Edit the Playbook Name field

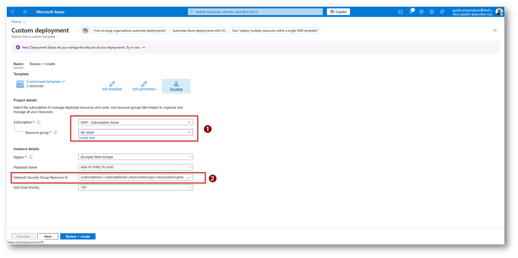[x=136, y=167]
